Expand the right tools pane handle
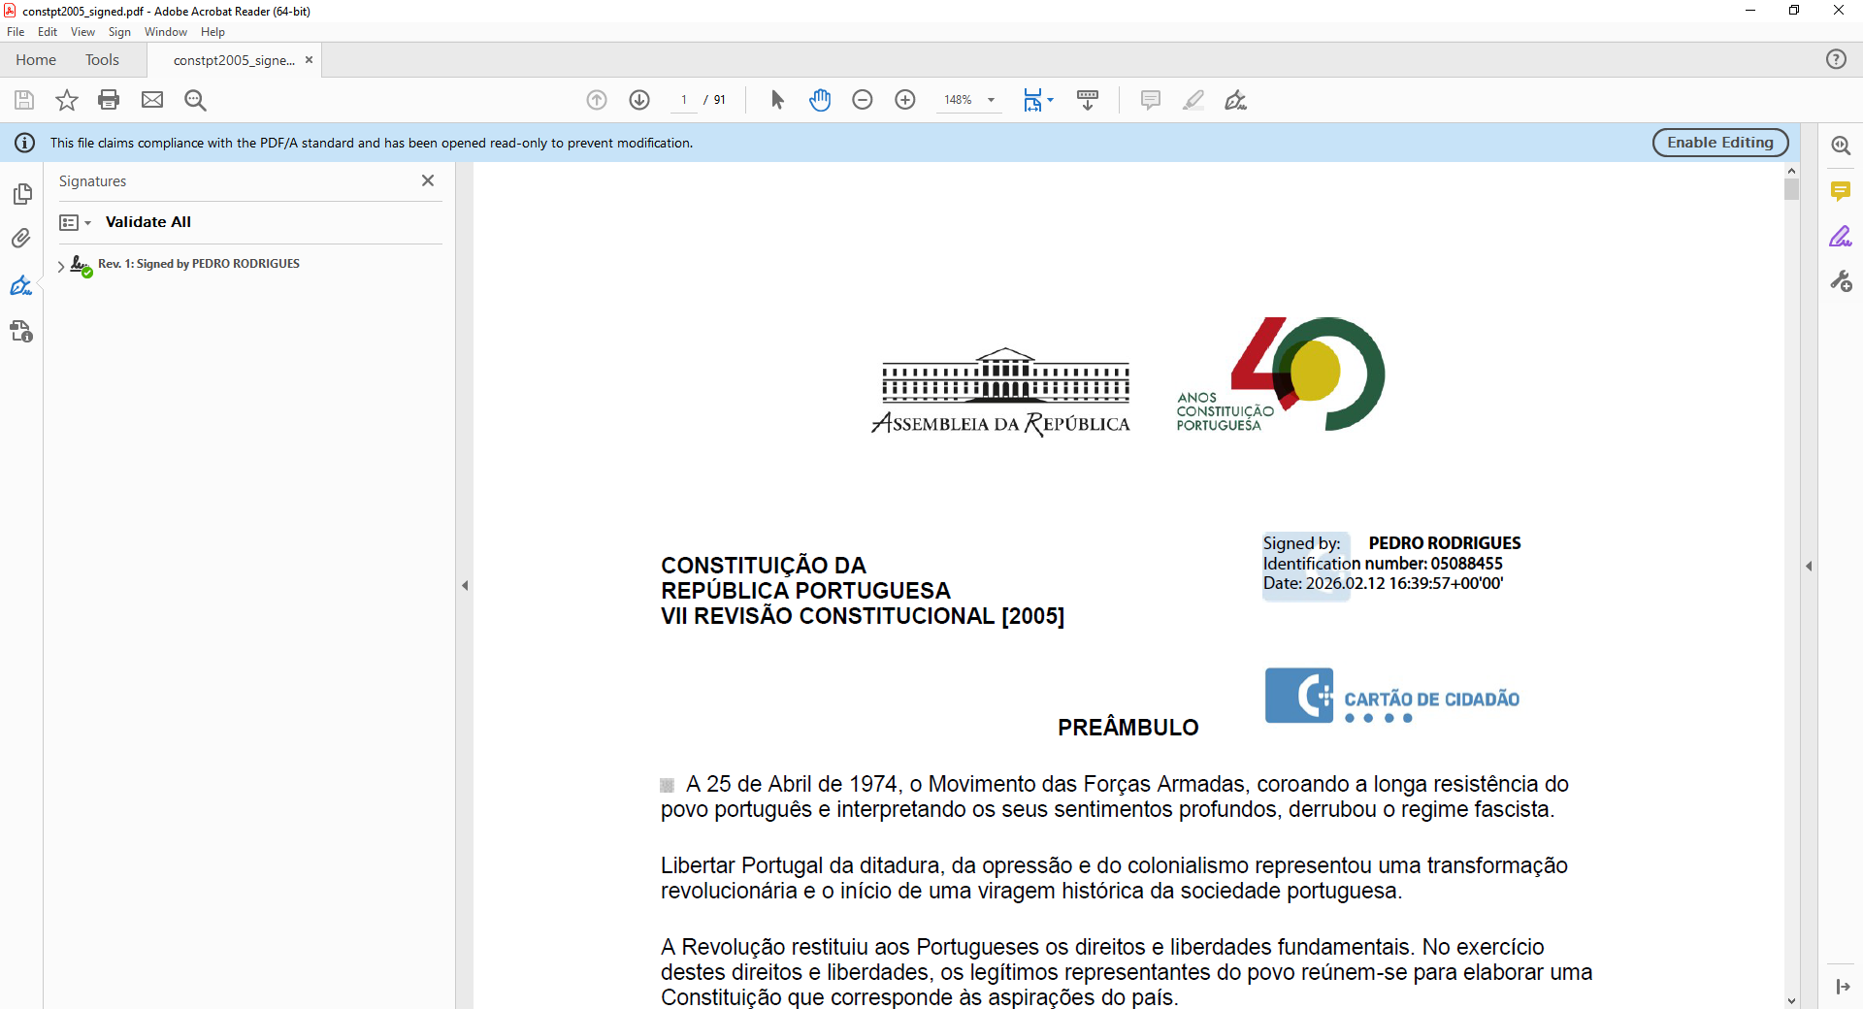Viewport: 1863px width, 1009px height. pos(1809,566)
